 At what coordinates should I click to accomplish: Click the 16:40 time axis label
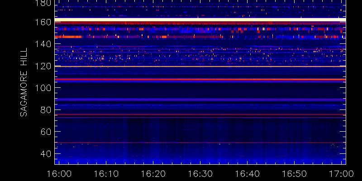coord(247,174)
